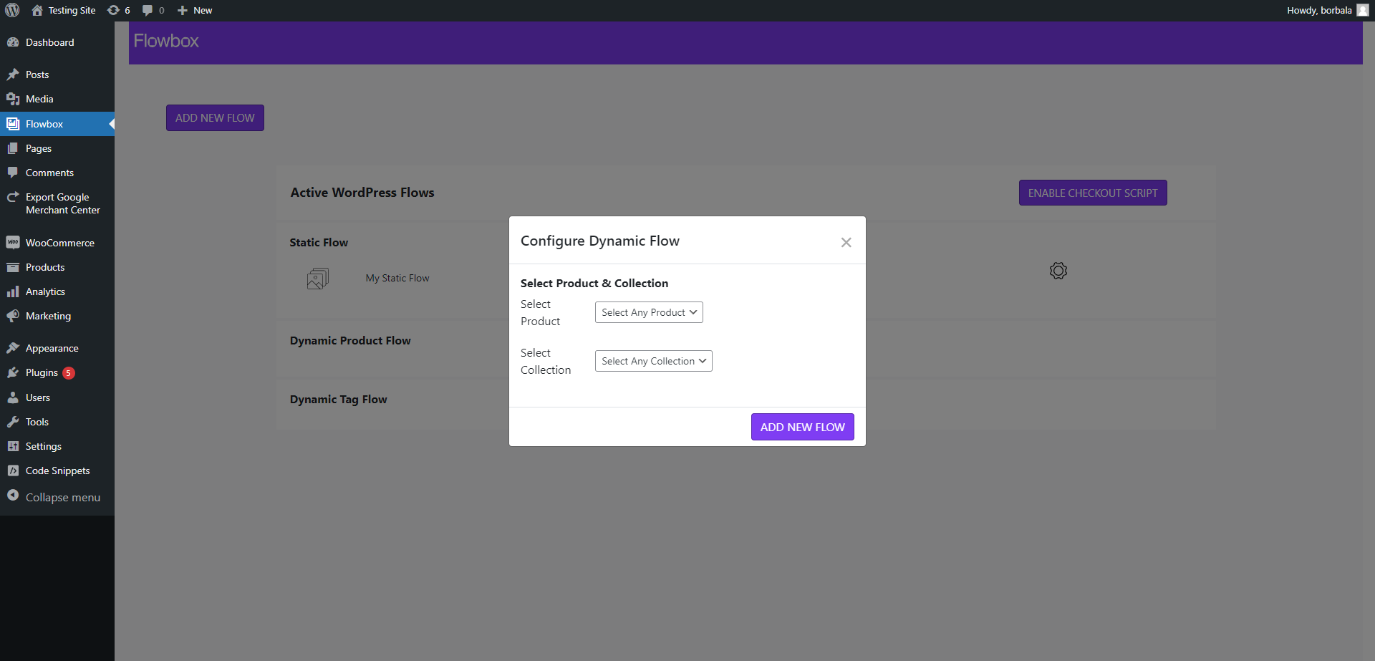Image resolution: width=1375 pixels, height=661 pixels.
Task: Open the Code Snippets menu item
Action: (57, 471)
